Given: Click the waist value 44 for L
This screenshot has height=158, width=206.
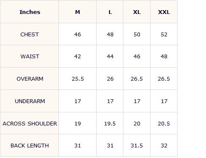Looking at the screenshot, I should 110,57.
